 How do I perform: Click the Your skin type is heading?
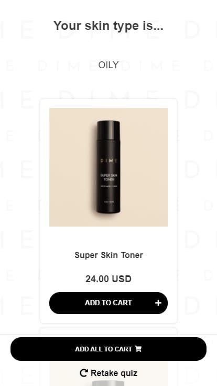[x=108, y=26]
